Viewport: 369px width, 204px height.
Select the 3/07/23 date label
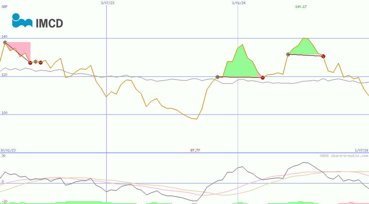108,3
